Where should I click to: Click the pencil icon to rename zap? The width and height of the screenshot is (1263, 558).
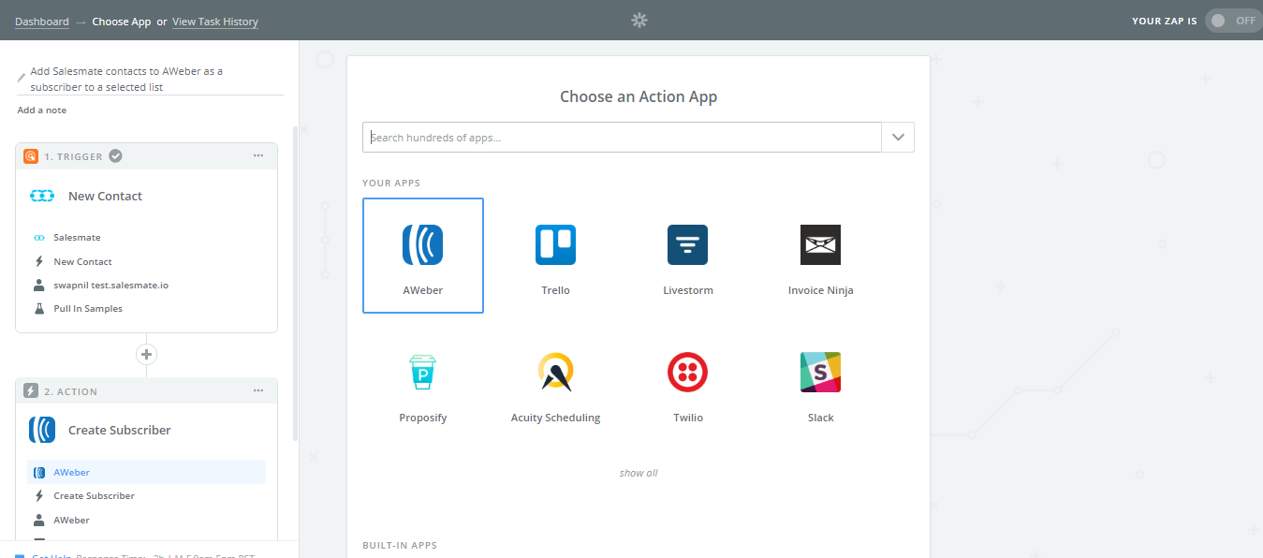(x=22, y=77)
